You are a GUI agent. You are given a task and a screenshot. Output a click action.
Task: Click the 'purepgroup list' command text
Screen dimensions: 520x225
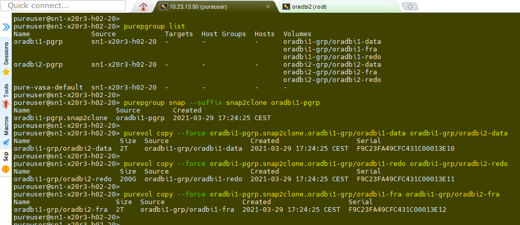pyautogui.click(x=154, y=26)
